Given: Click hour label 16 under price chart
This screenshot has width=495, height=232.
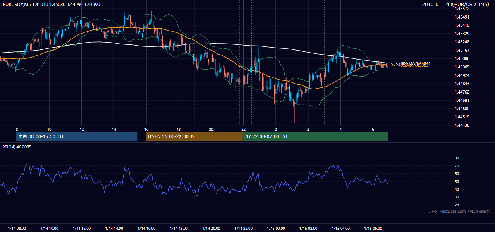Looking at the screenshot, I should coord(146,129).
